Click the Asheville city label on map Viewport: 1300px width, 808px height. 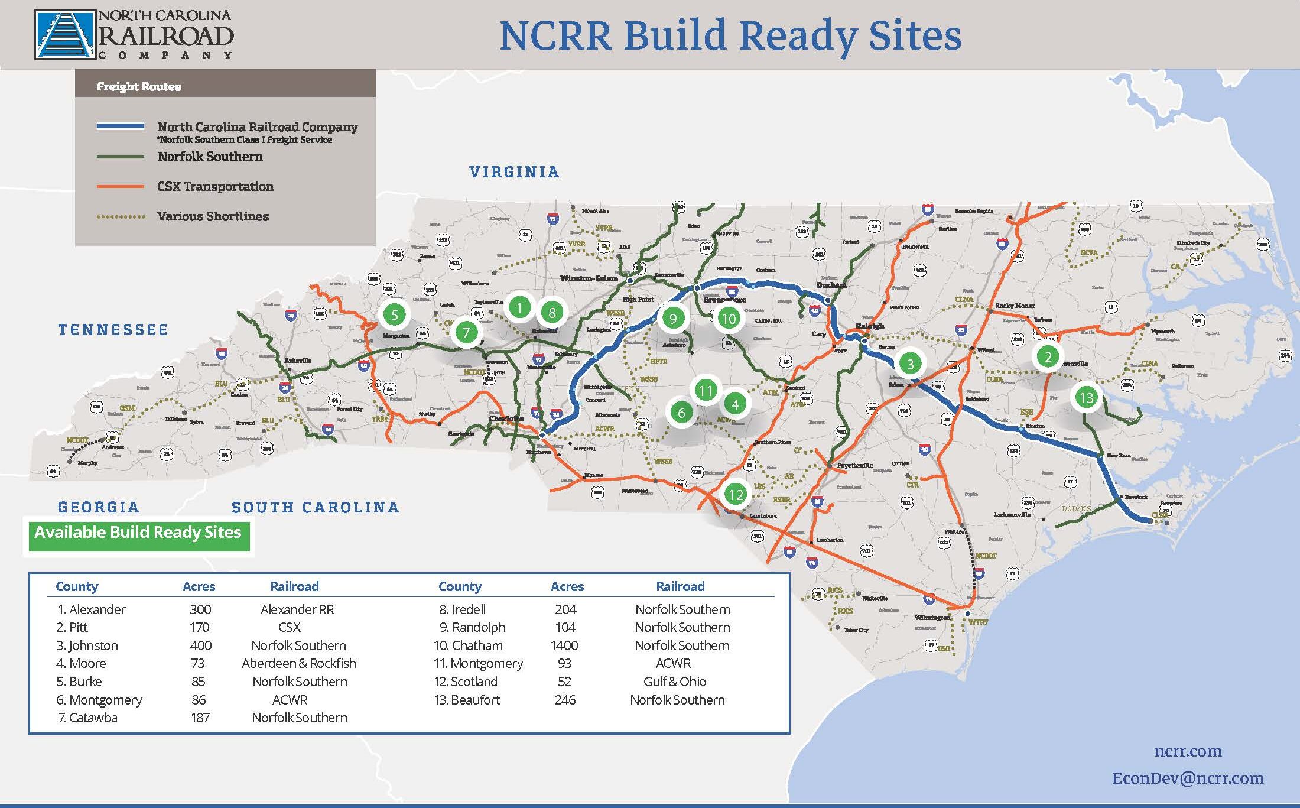coord(297,360)
